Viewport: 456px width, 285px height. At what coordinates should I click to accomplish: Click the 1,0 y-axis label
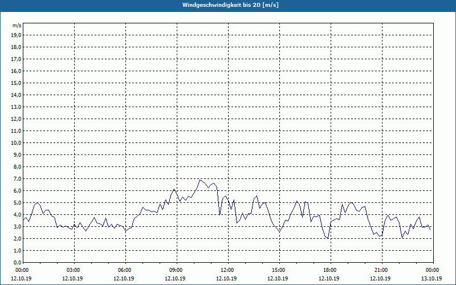(x=17, y=250)
